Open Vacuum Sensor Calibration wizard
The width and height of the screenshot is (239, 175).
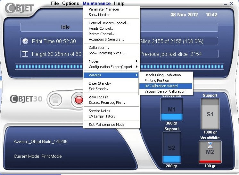[x=166, y=91]
